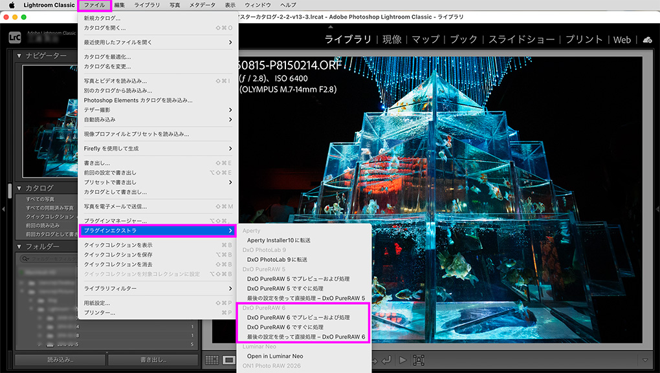Image resolution: width=660 pixels, height=373 pixels.
Task: Click the cloud sync status icon
Action: pos(646,39)
